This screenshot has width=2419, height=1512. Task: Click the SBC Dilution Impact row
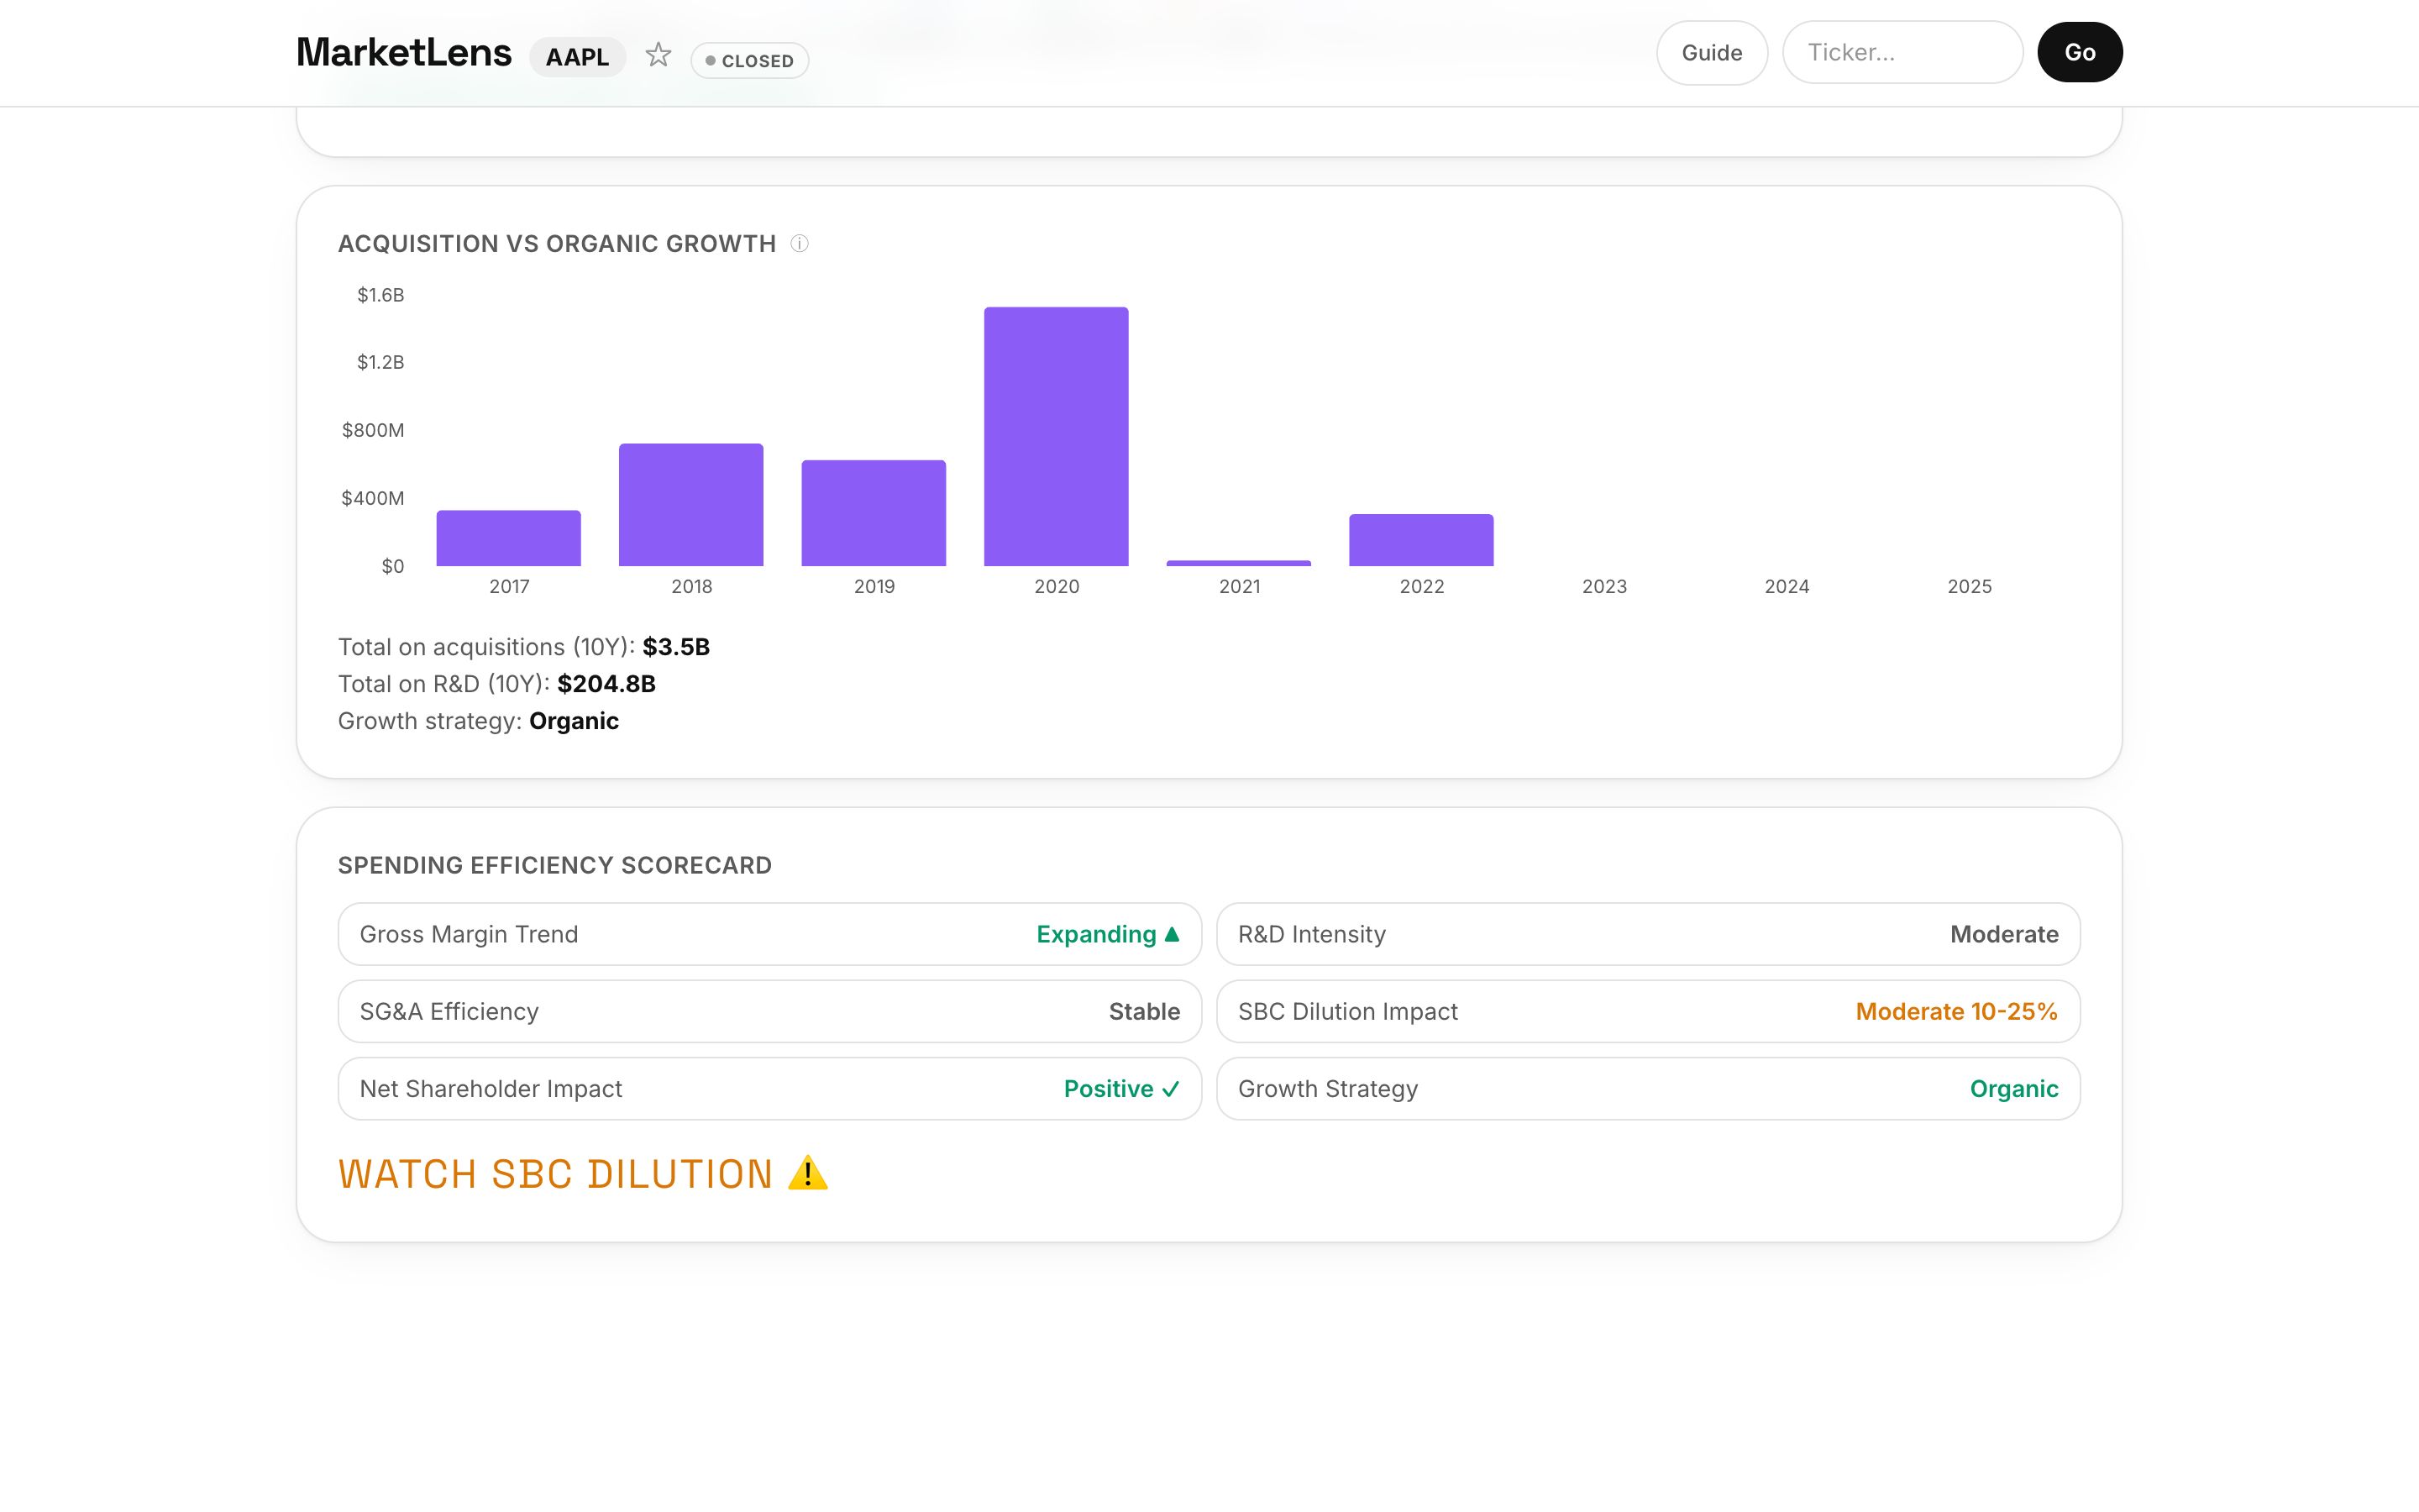(1648, 1011)
